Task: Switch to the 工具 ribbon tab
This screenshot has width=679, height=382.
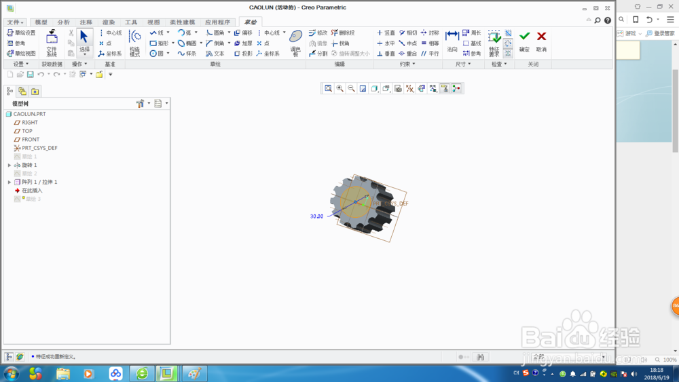Action: click(131, 22)
